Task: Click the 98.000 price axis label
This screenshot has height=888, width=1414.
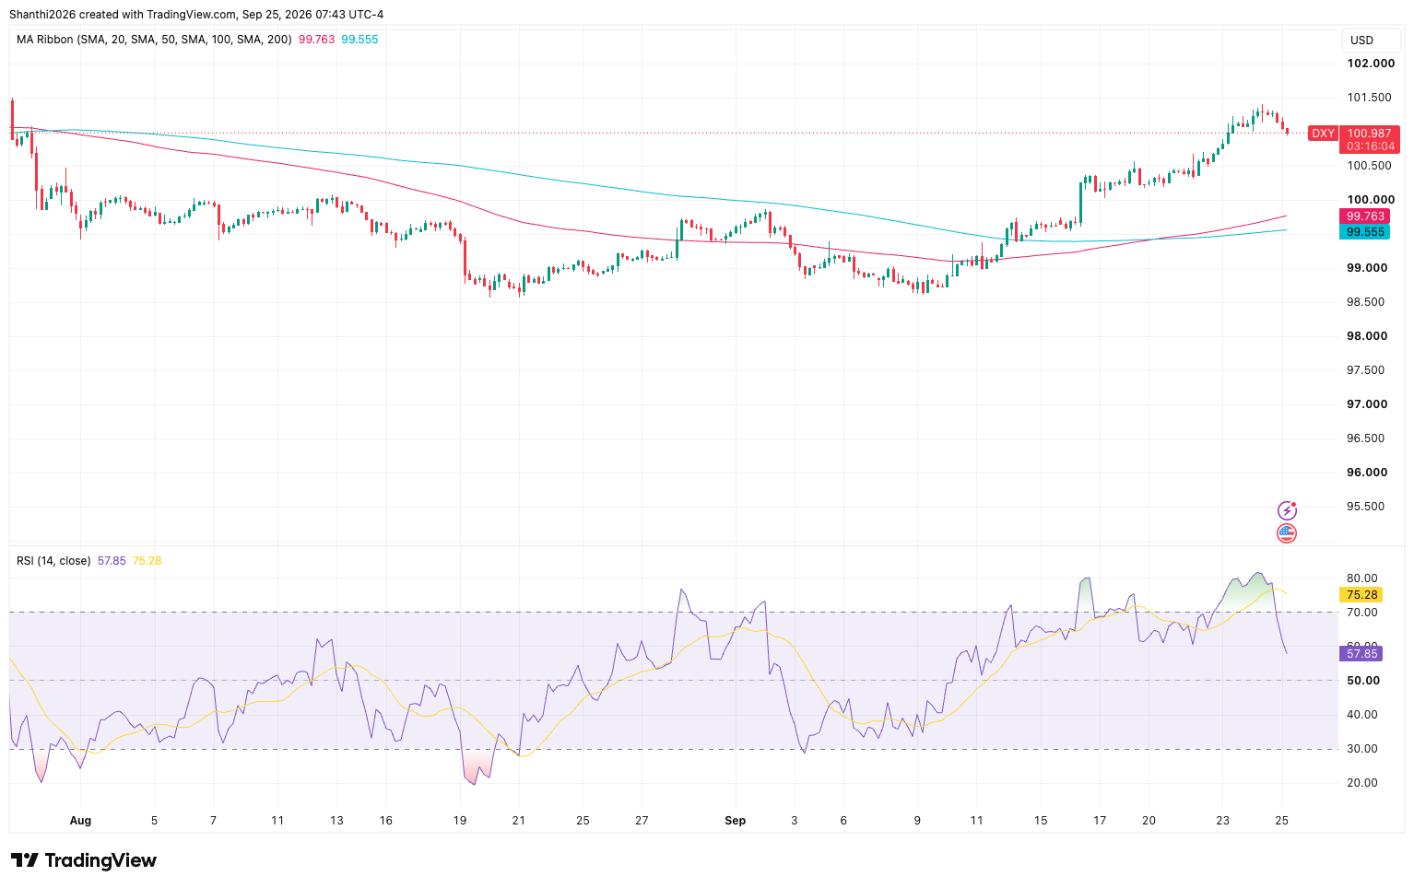Action: [1367, 336]
